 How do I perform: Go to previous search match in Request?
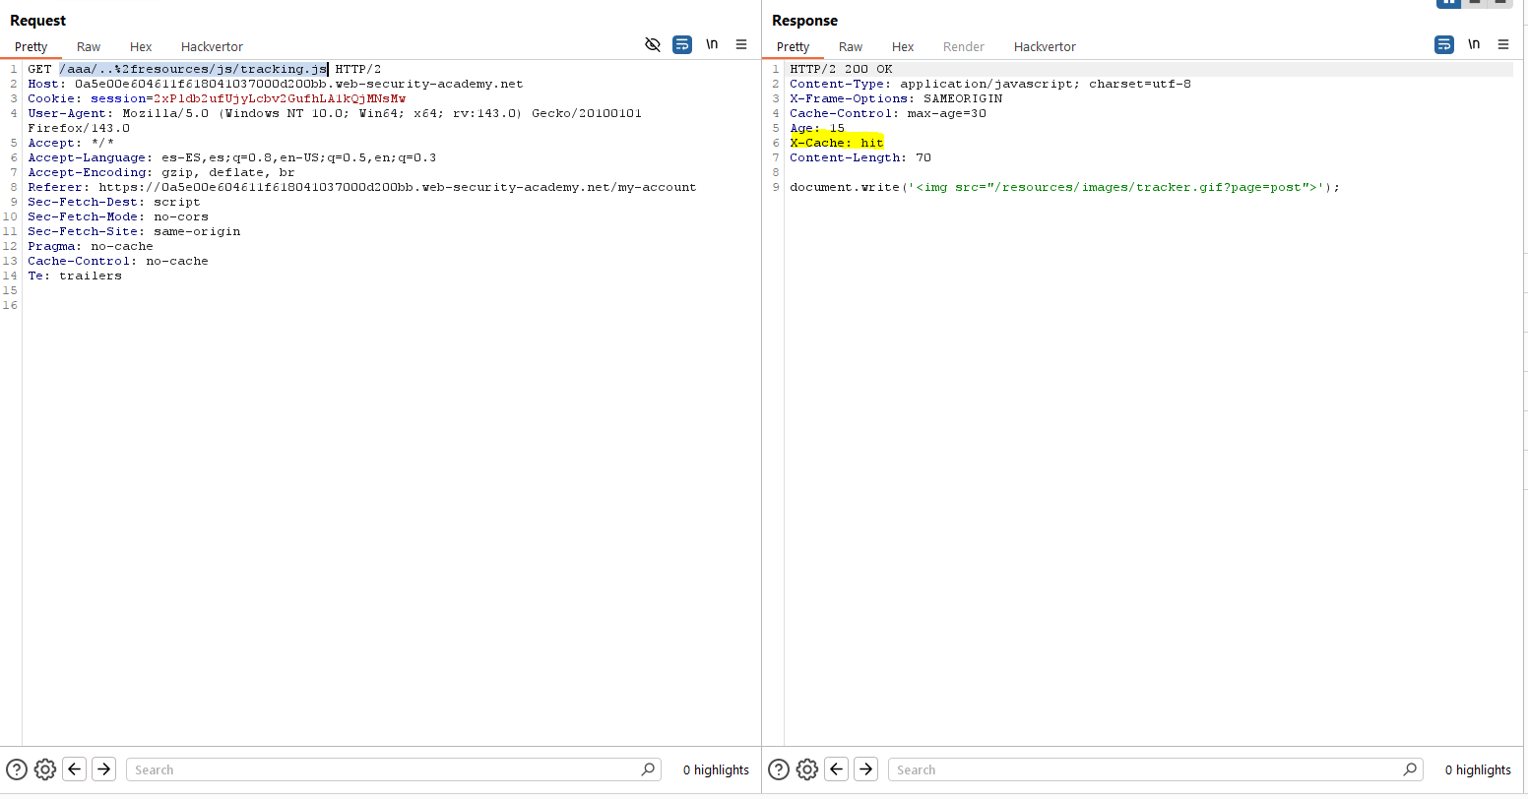[x=75, y=769]
